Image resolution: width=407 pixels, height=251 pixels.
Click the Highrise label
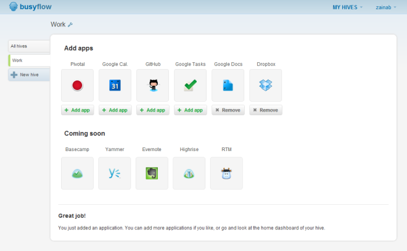click(189, 149)
